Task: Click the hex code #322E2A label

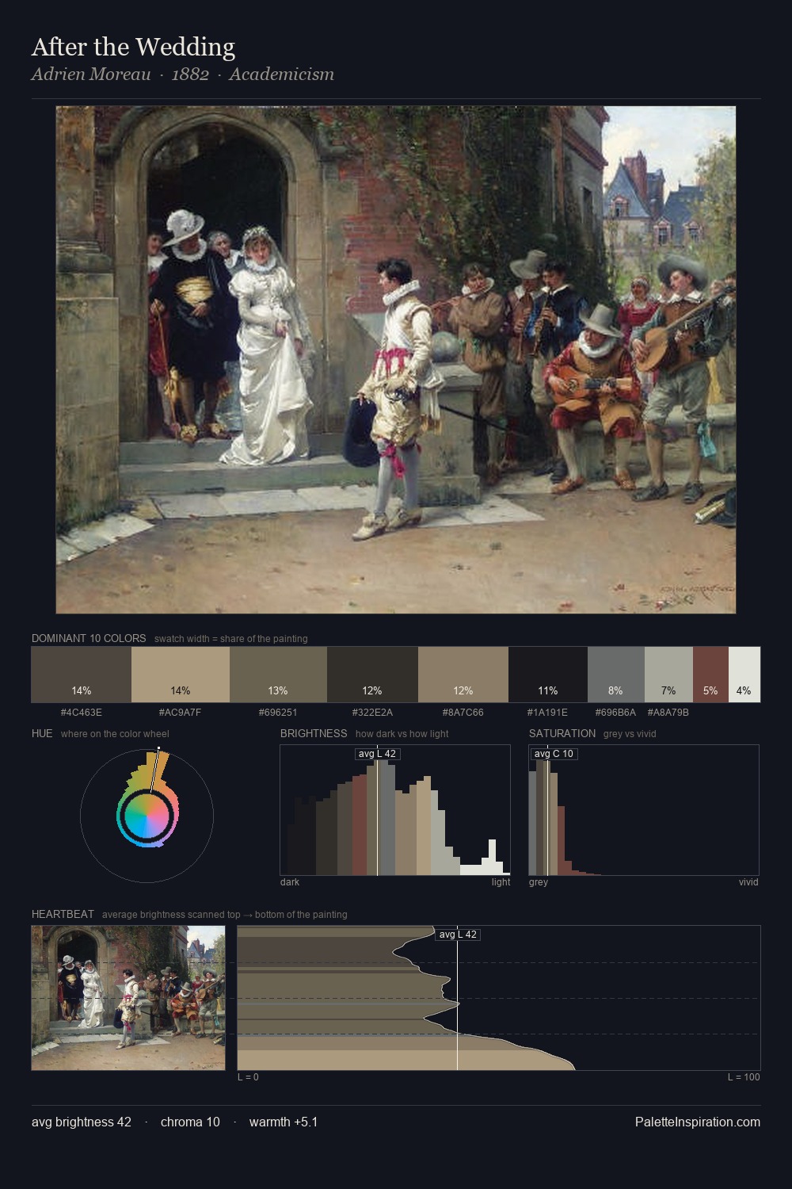Action: click(x=372, y=712)
